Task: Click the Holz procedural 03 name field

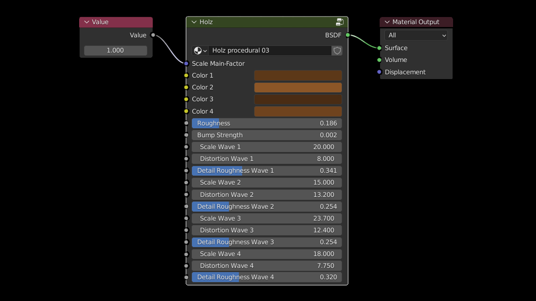Action: coord(269,51)
